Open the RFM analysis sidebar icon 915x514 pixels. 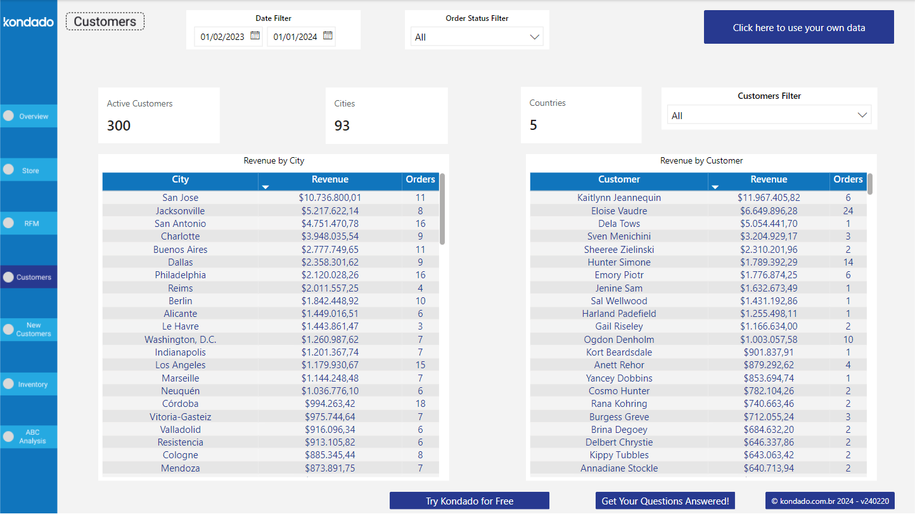[9, 223]
